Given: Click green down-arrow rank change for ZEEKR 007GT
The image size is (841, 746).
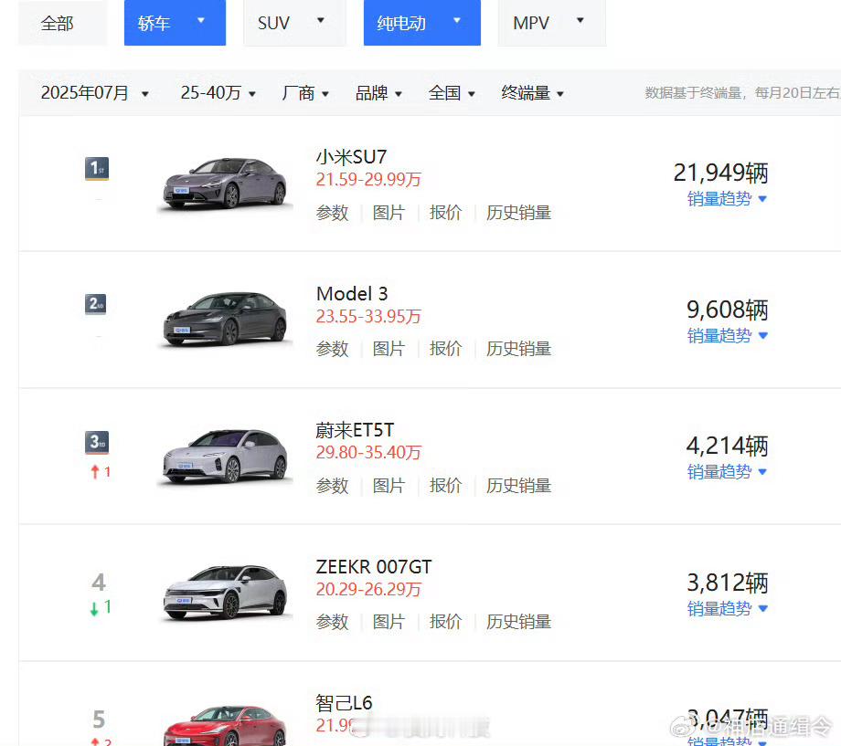Looking at the screenshot, I should [x=101, y=607].
